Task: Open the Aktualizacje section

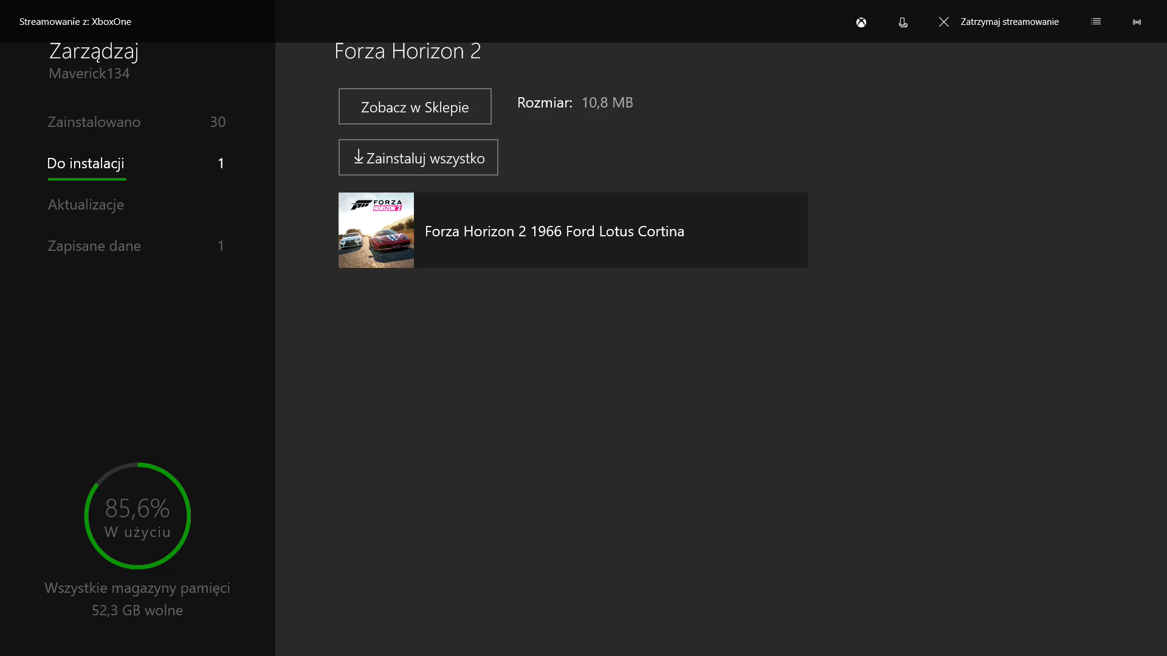Action: point(86,205)
